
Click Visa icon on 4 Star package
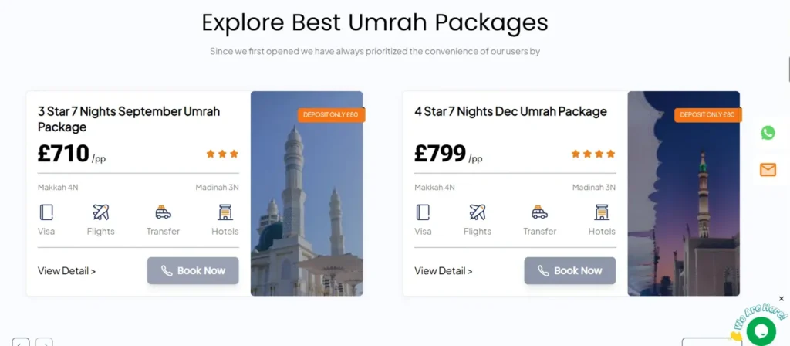point(424,212)
